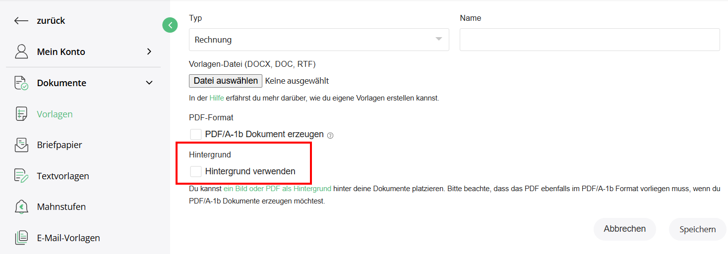Tick the Hintergrund verwenden checkbox
Screen dimensions: 728x254
pos(196,171)
